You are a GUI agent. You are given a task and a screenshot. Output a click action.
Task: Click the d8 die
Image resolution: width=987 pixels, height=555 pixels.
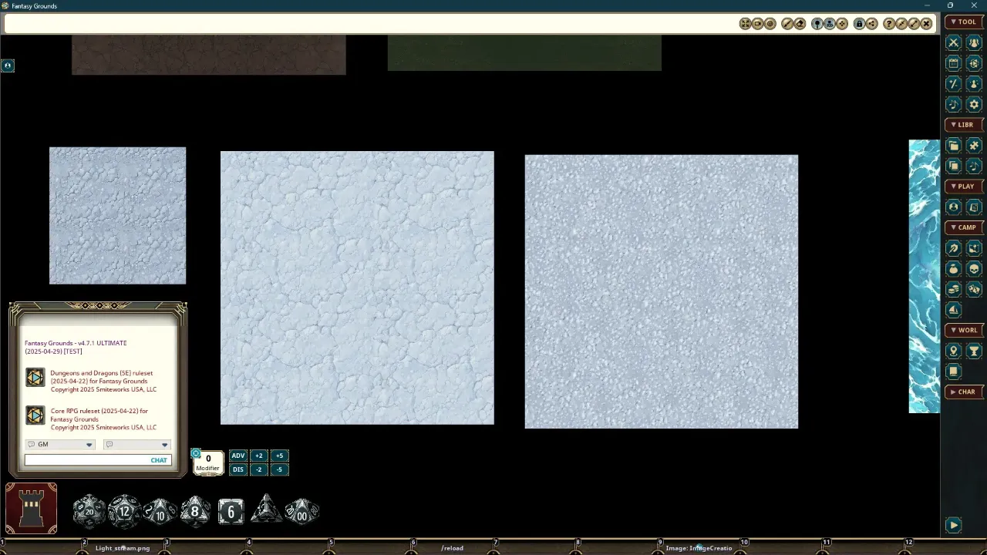tap(195, 511)
